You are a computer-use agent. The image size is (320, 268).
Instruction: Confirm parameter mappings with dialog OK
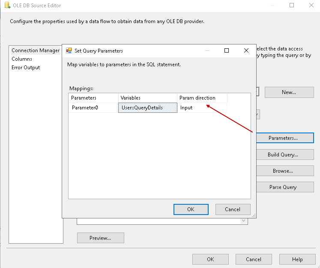coord(191,209)
